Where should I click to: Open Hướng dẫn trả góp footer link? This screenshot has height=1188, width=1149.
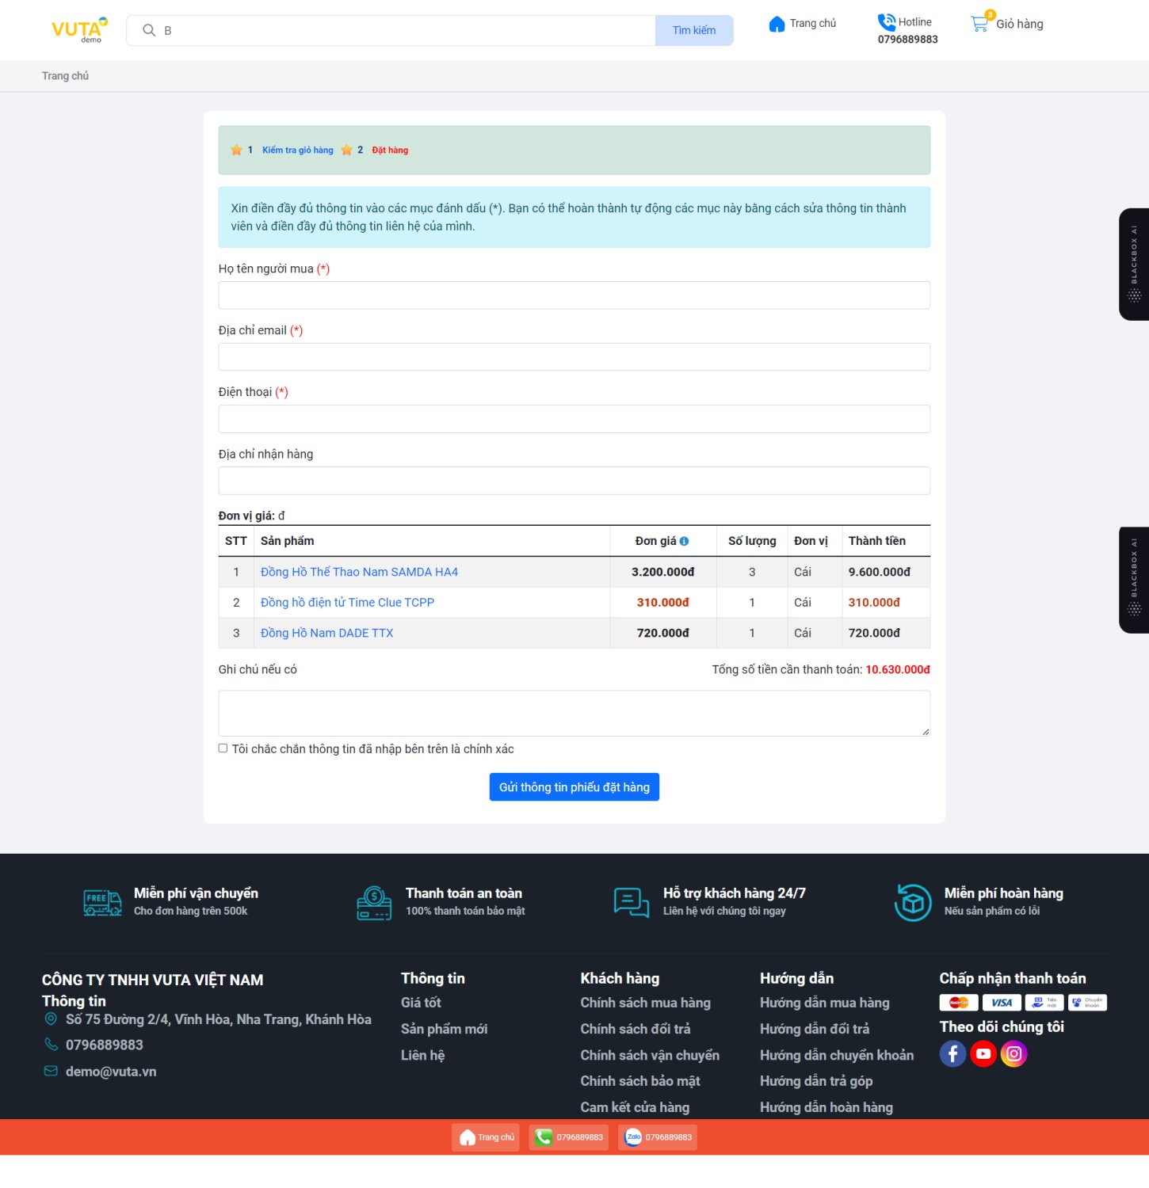tap(816, 1081)
